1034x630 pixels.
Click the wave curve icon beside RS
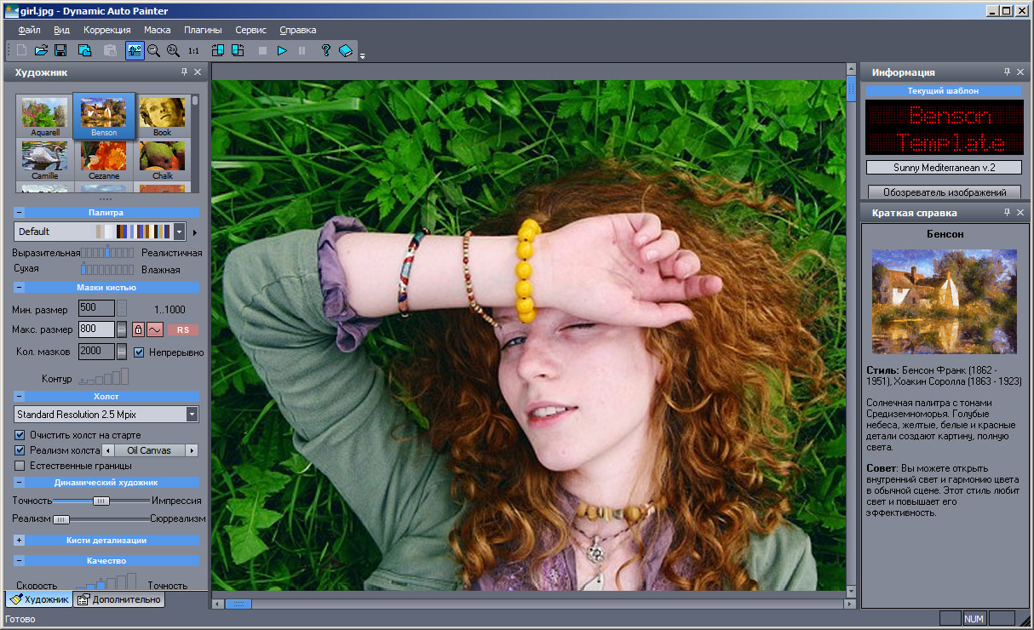coord(154,329)
